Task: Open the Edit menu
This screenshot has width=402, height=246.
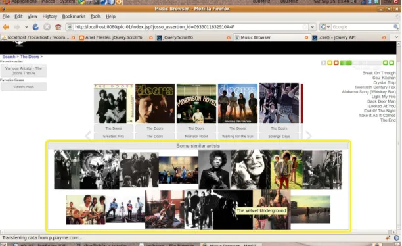Action: (18, 16)
